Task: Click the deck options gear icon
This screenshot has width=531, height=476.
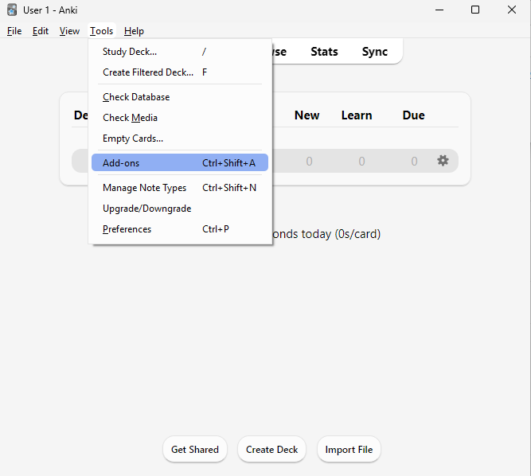Action: 443,161
